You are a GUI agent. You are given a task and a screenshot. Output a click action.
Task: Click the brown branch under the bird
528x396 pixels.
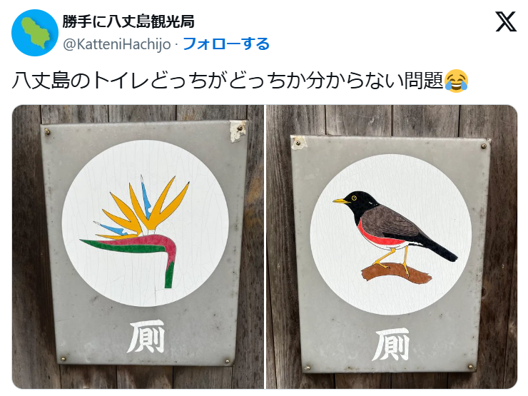pyautogui.click(x=396, y=272)
